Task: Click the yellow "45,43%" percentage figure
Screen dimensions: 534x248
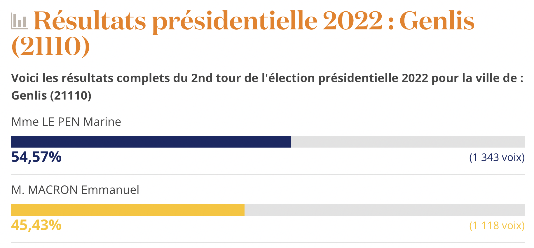Action: [36, 225]
